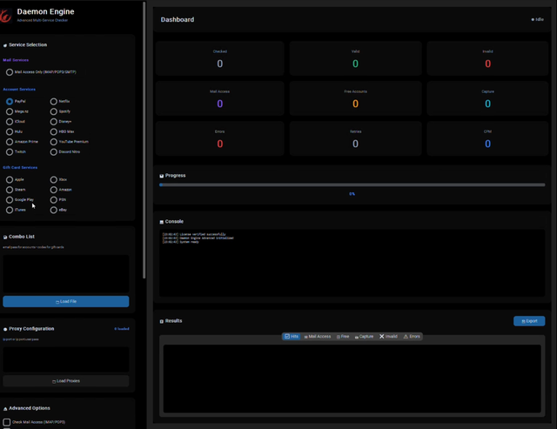Click the Checked counter card

(220, 58)
